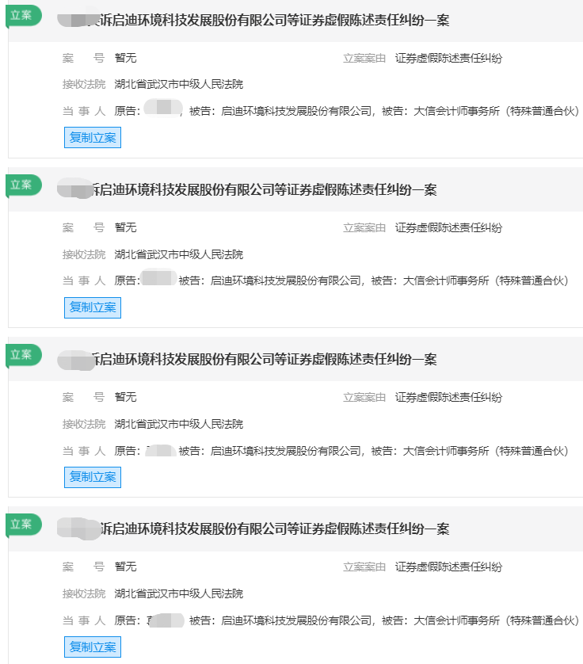The height and width of the screenshot is (664, 583).
Task: Click 湖北省武汉市中级人民法院 in the first card
Action: 179,84
